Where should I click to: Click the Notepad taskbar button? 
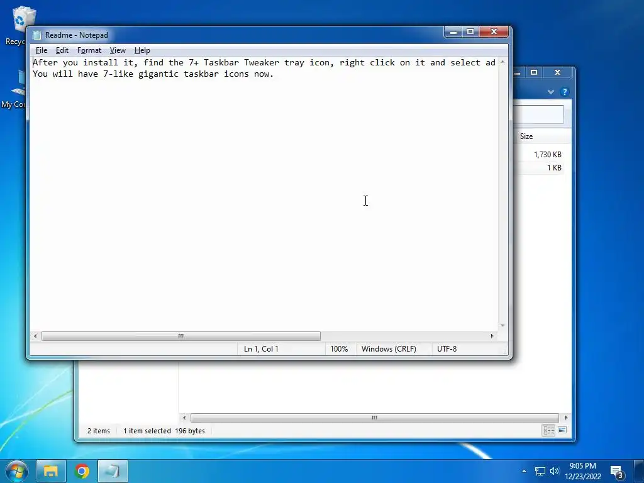click(113, 471)
